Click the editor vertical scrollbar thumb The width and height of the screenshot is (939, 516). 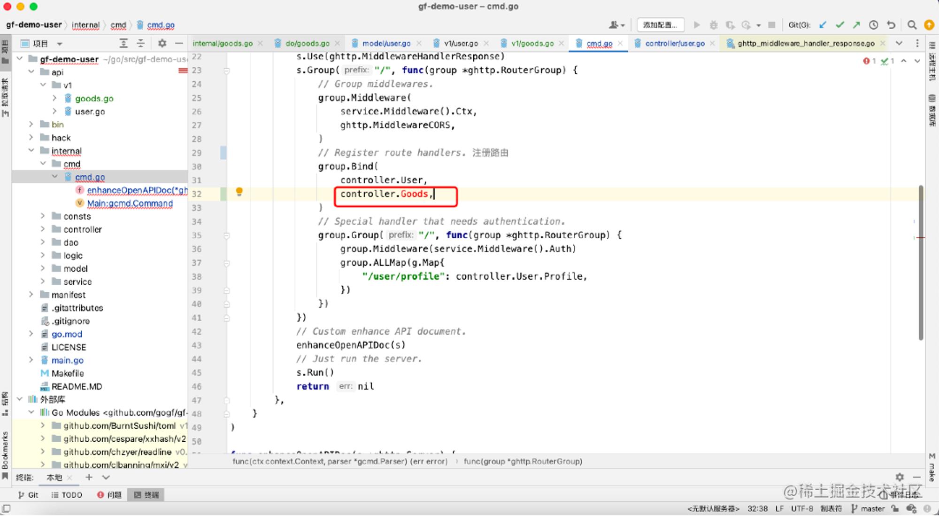(921, 262)
